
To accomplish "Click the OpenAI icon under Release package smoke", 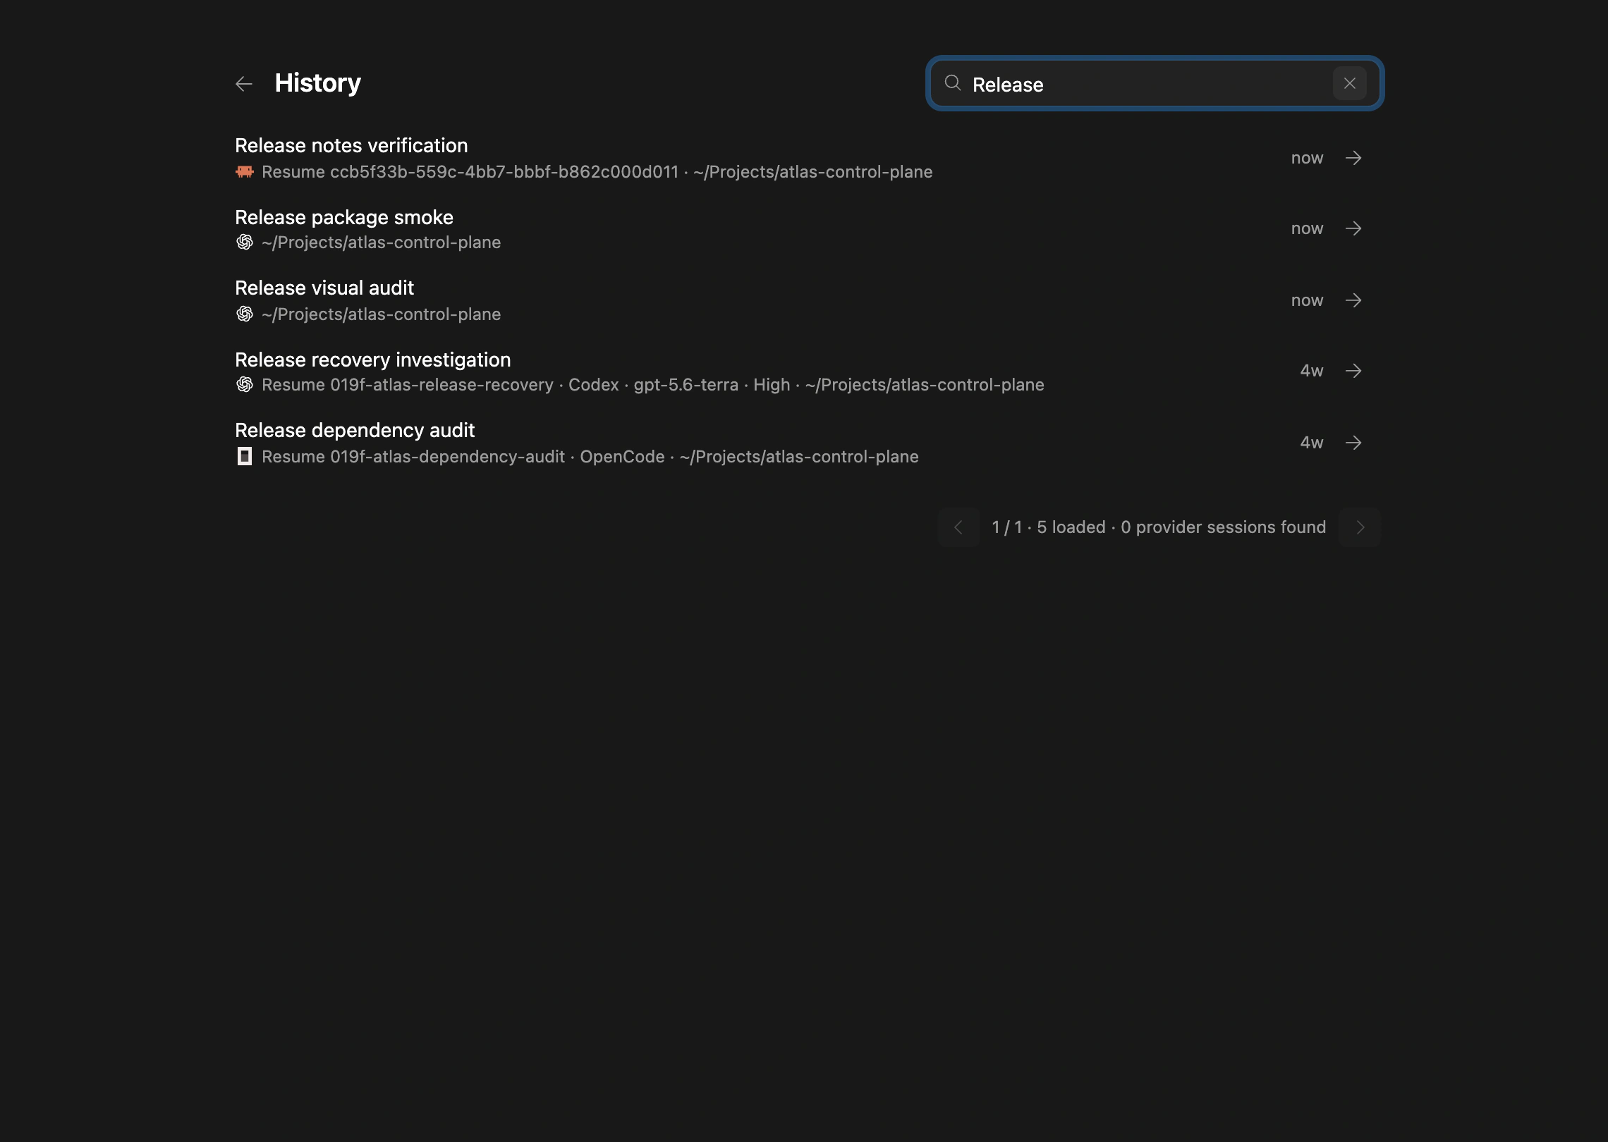I will coord(245,242).
